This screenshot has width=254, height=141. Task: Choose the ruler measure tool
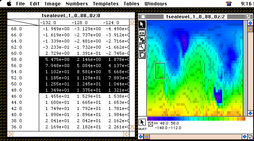coord(142,32)
